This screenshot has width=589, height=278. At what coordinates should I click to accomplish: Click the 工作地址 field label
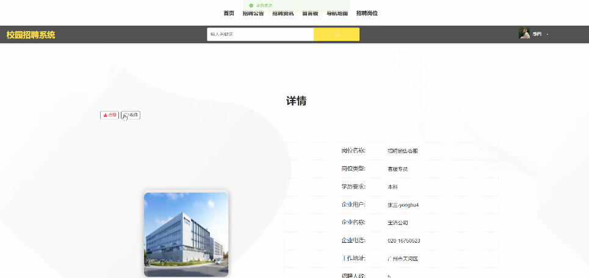click(x=353, y=258)
